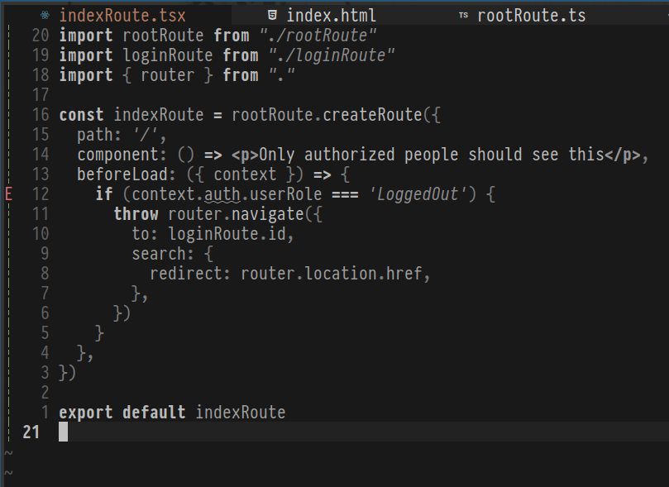Click the 'search:' property name
This screenshot has height=487, width=669.
163,254
